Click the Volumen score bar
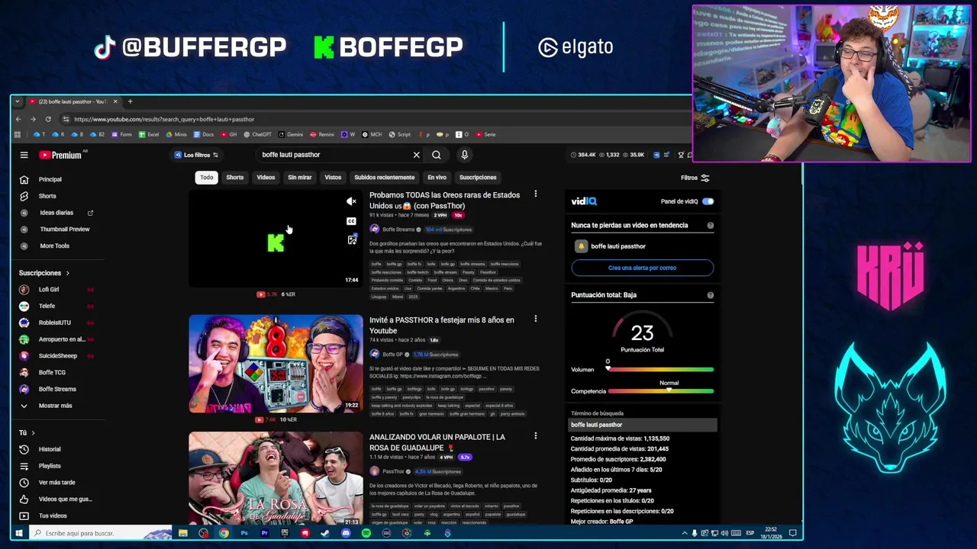977x549 pixels. tap(660, 370)
